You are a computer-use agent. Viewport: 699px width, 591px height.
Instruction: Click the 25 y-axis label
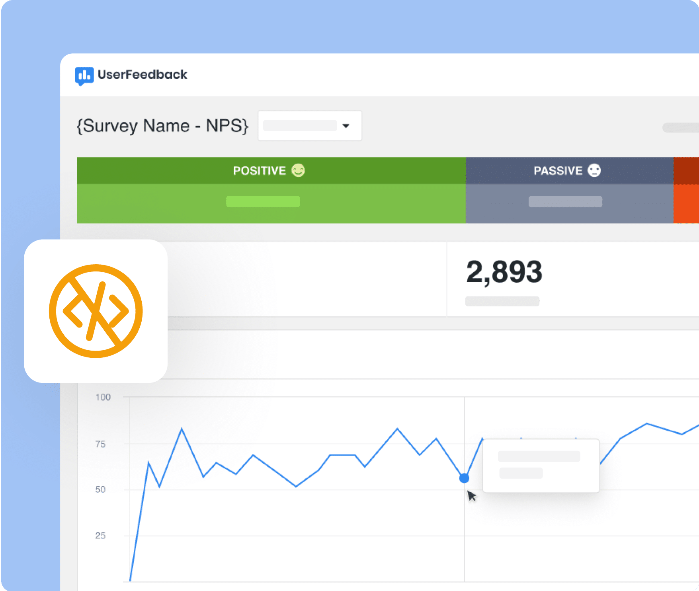coord(100,536)
